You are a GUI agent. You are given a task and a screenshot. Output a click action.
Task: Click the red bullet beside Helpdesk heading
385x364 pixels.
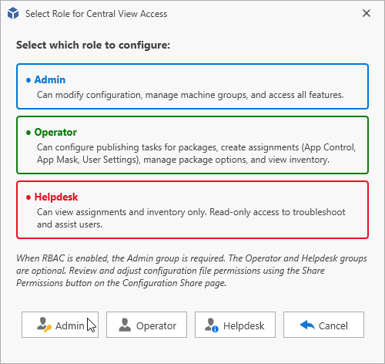point(28,197)
